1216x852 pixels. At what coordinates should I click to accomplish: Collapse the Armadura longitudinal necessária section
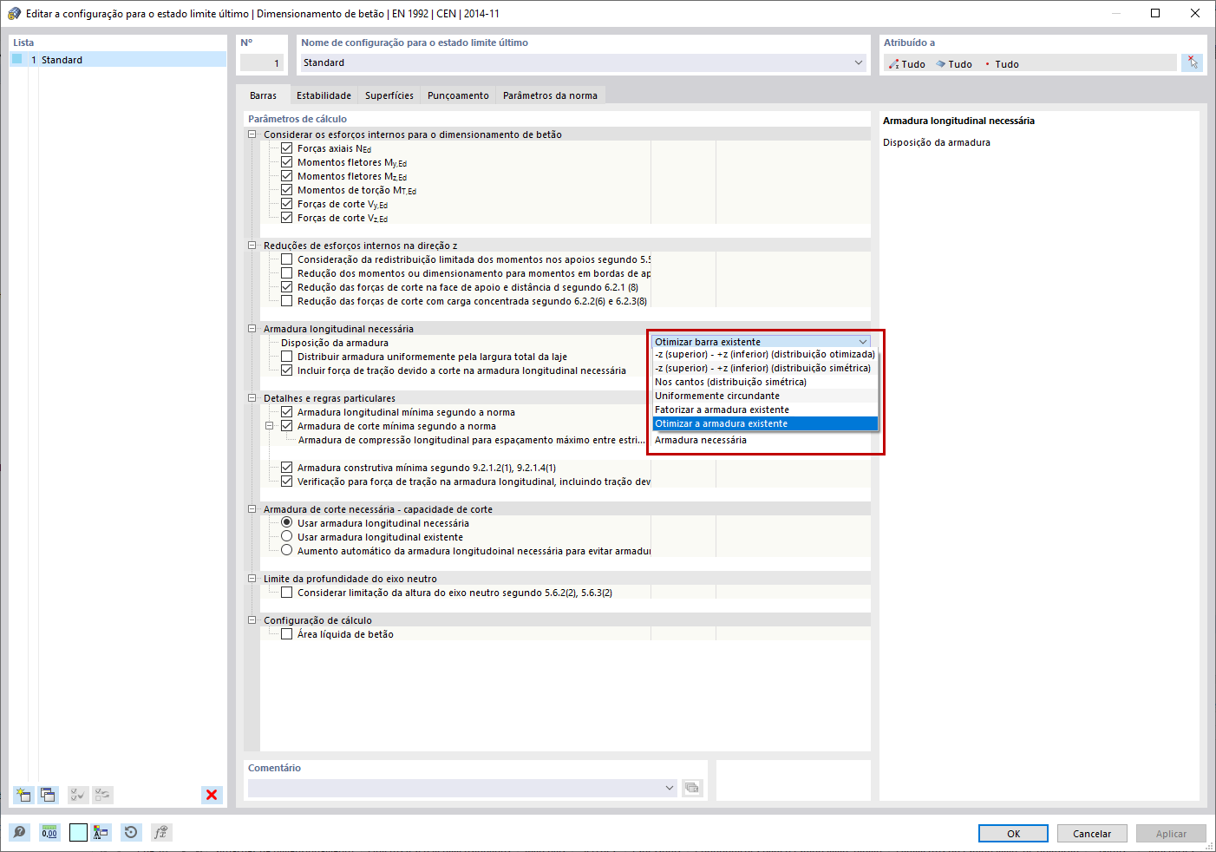[x=252, y=329]
